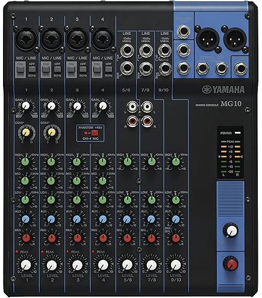Click the channel 4 blue AUX knob

pyautogui.click(x=102, y=219)
